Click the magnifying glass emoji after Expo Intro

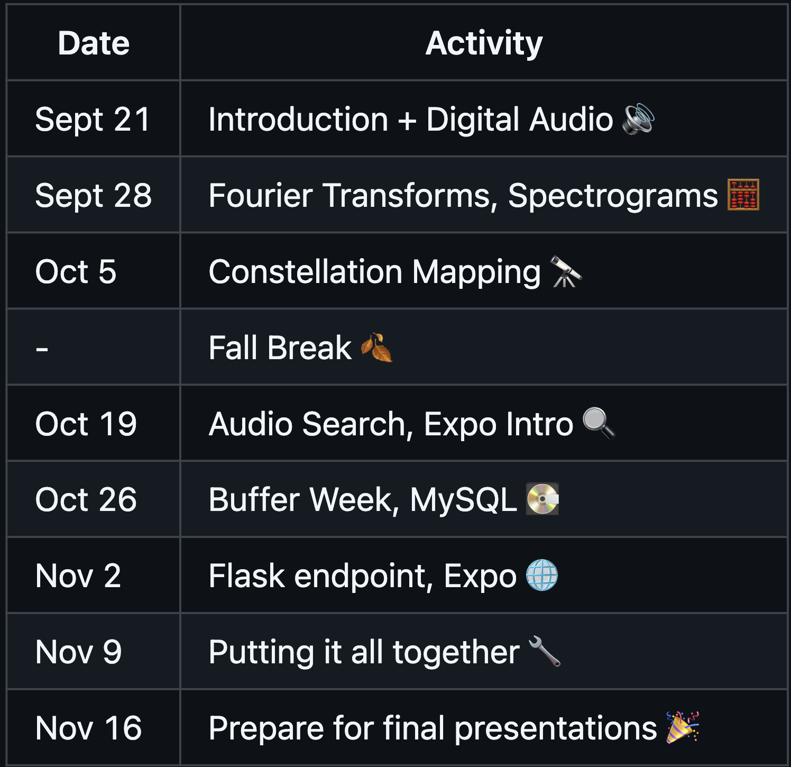[x=599, y=423]
